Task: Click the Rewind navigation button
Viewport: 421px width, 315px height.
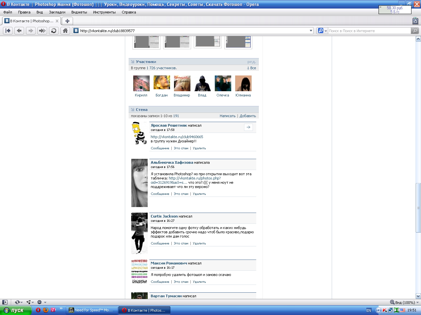Action: [8, 31]
